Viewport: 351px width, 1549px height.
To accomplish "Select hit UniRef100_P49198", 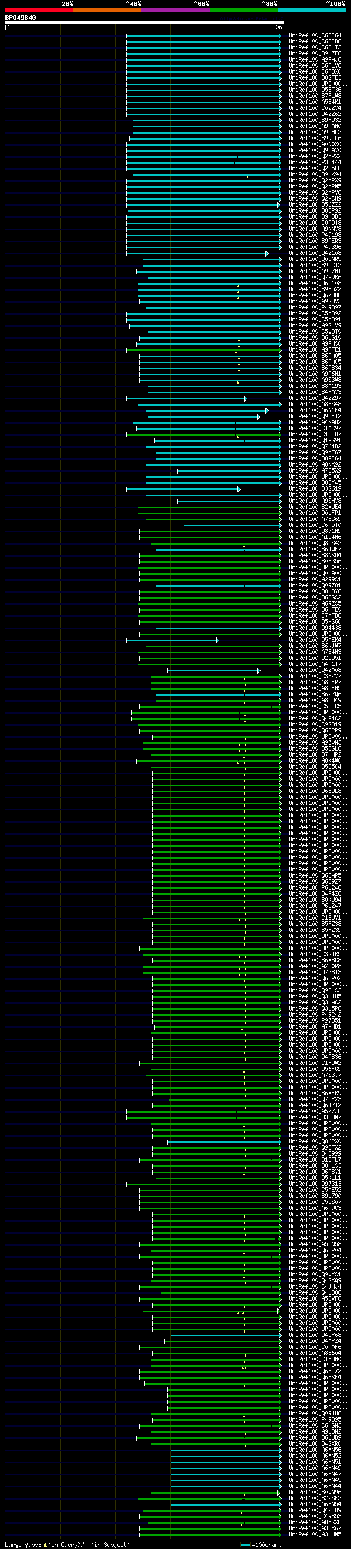I will pos(315,235).
